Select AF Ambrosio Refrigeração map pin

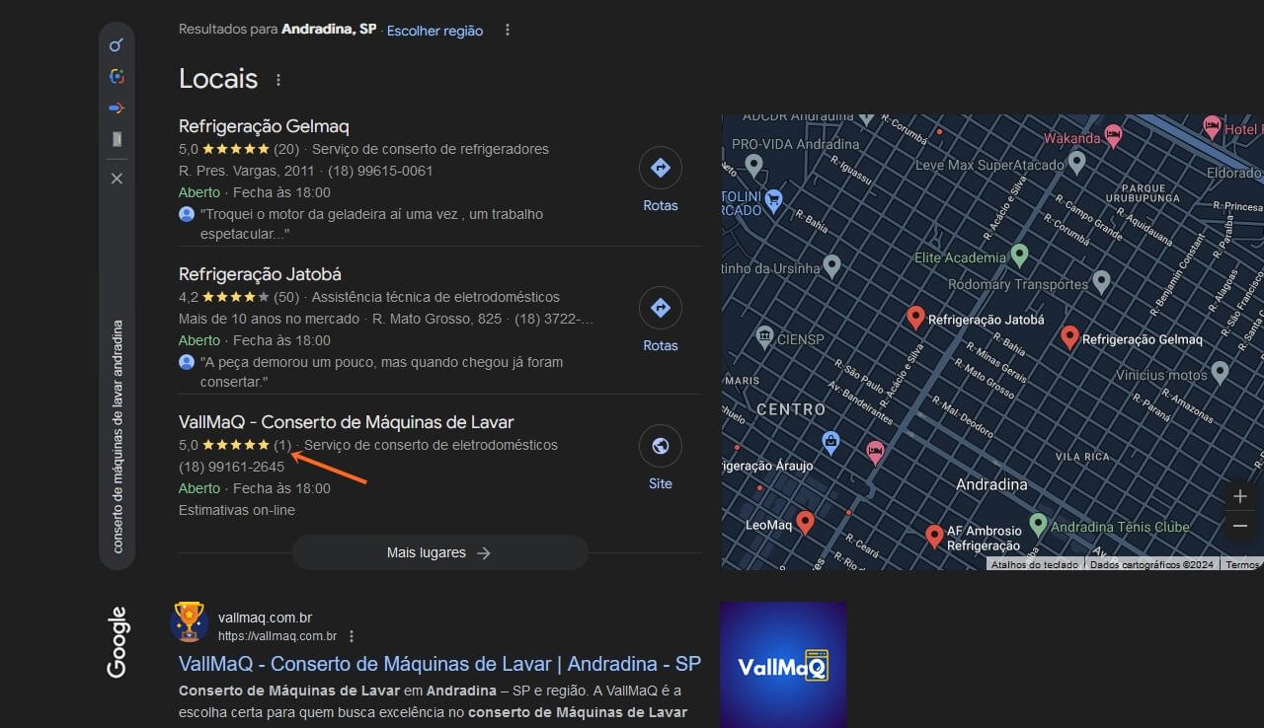click(934, 537)
